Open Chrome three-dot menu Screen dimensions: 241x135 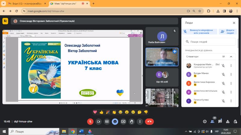click(x=237, y=11)
